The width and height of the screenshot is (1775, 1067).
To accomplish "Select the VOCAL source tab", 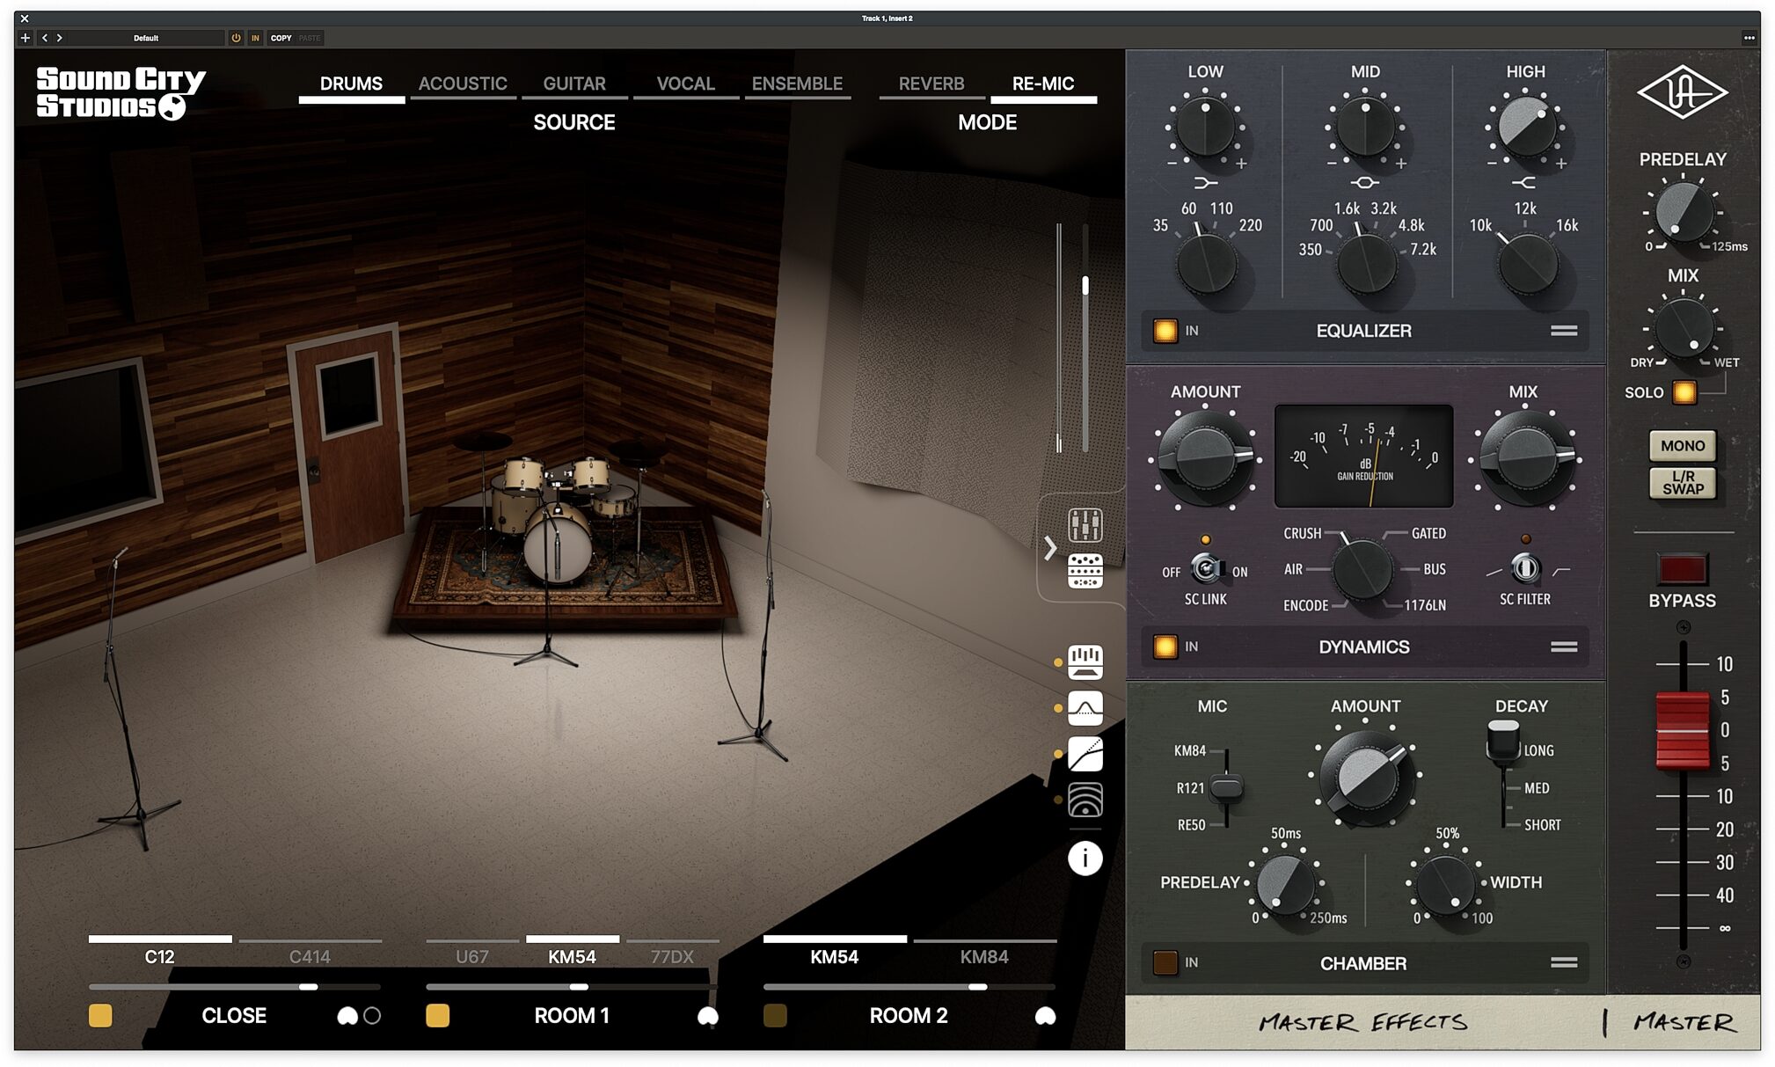I will [686, 84].
